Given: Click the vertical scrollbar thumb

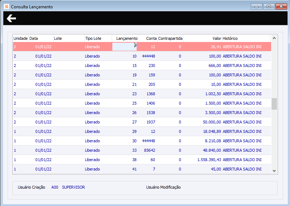Looking at the screenshot, I should point(274,104).
